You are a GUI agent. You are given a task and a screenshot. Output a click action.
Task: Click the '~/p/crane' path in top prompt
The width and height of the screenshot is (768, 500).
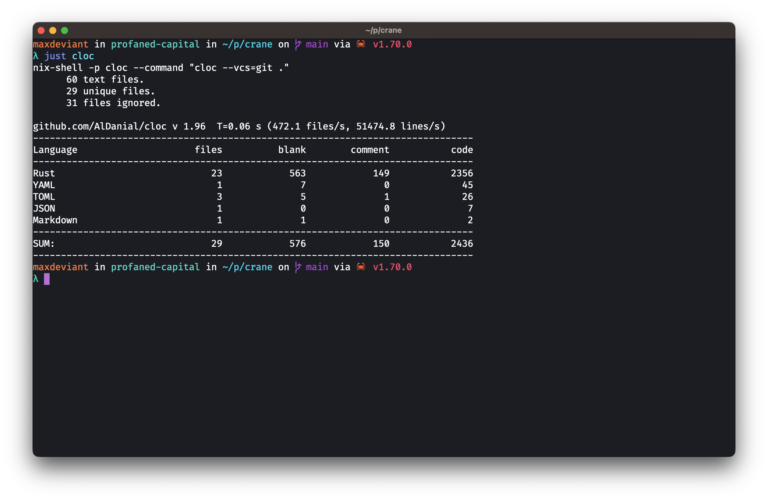[248, 45]
